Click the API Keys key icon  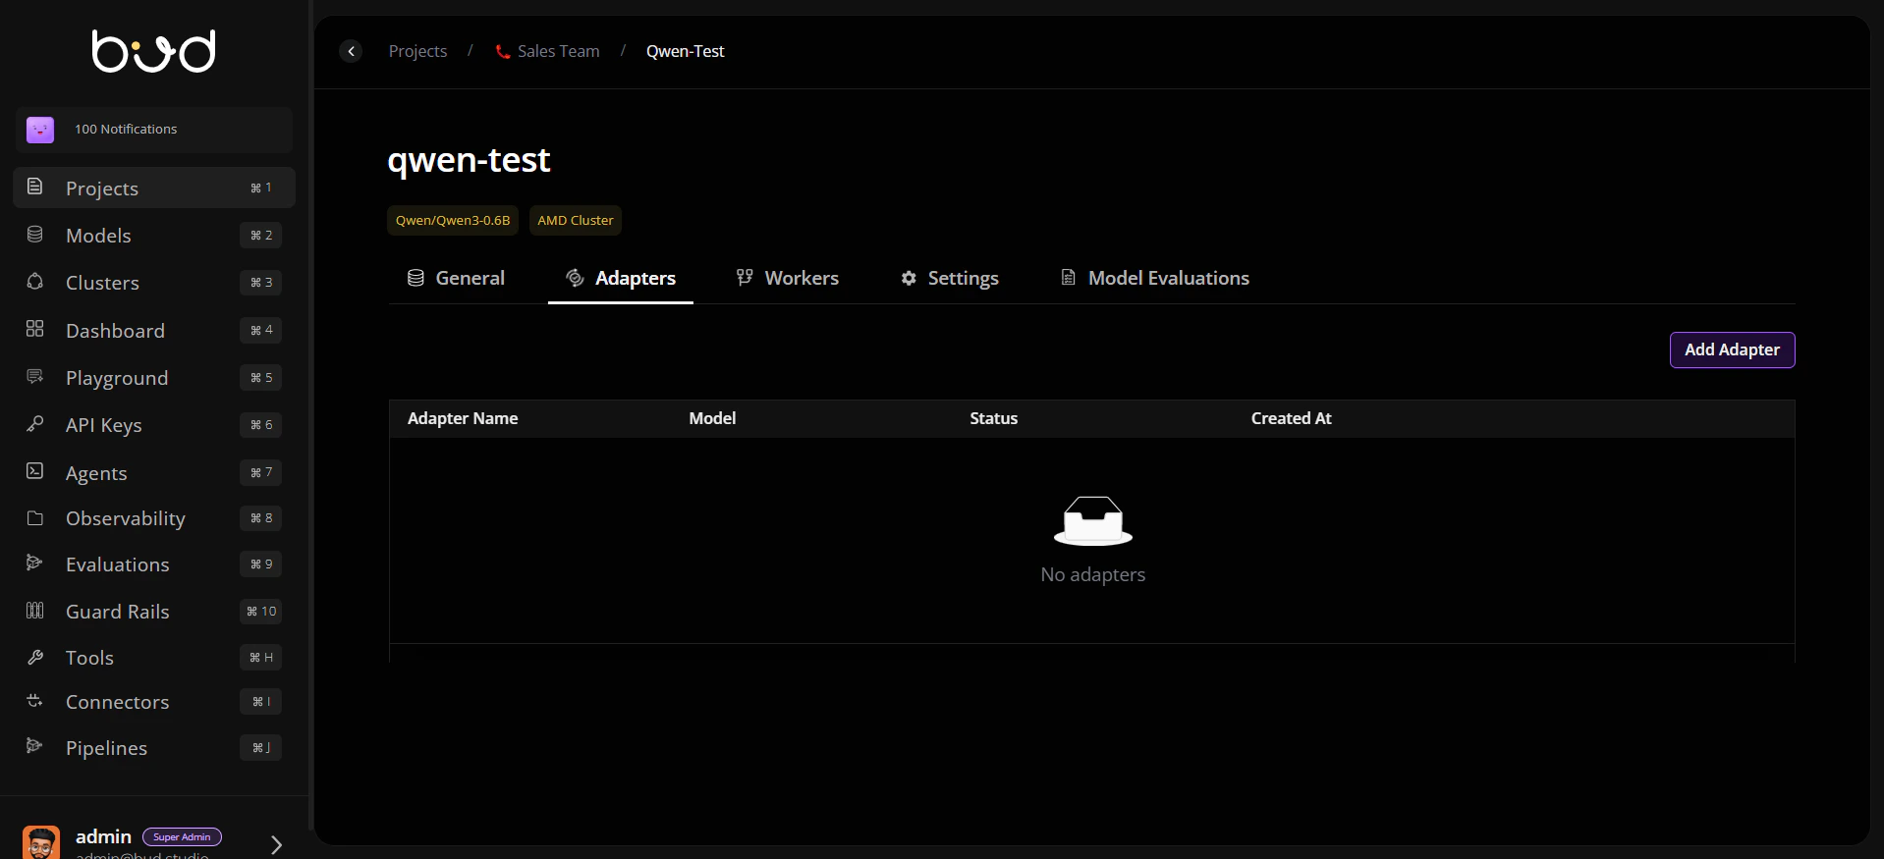click(x=35, y=423)
